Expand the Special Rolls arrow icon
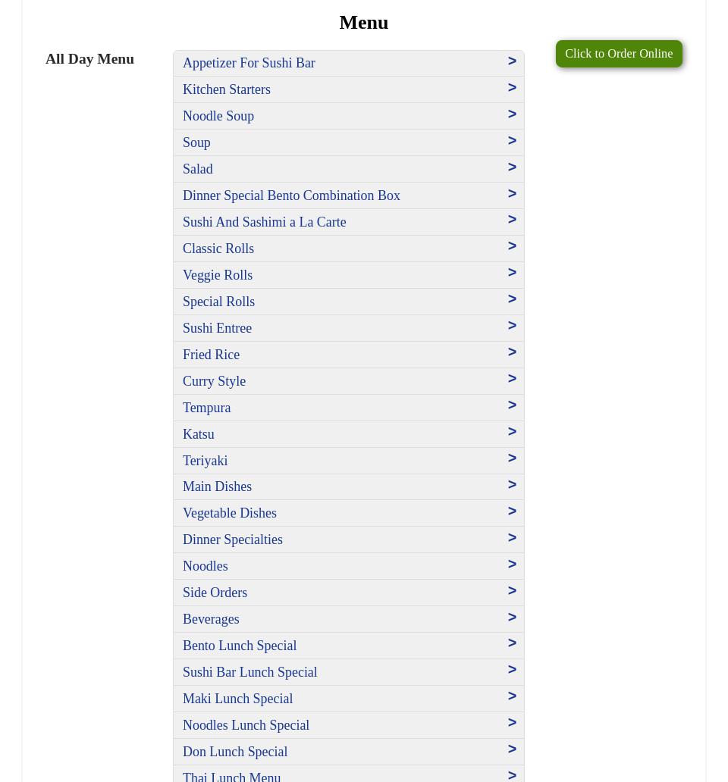728x782 pixels. tap(512, 299)
